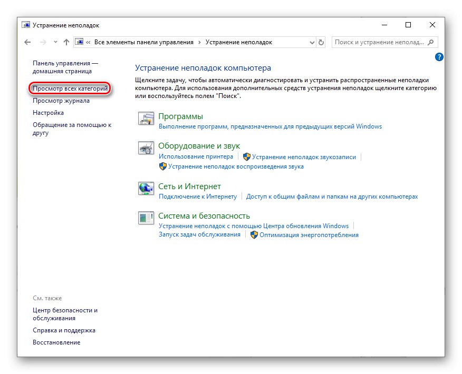Launch Устранение неполадок звукозаписи
Viewport: 462px width, 374px height.
pyautogui.click(x=304, y=157)
